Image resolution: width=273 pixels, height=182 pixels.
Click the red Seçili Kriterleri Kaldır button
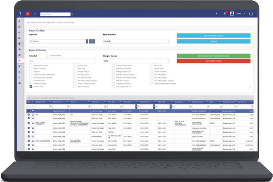[x=213, y=61]
